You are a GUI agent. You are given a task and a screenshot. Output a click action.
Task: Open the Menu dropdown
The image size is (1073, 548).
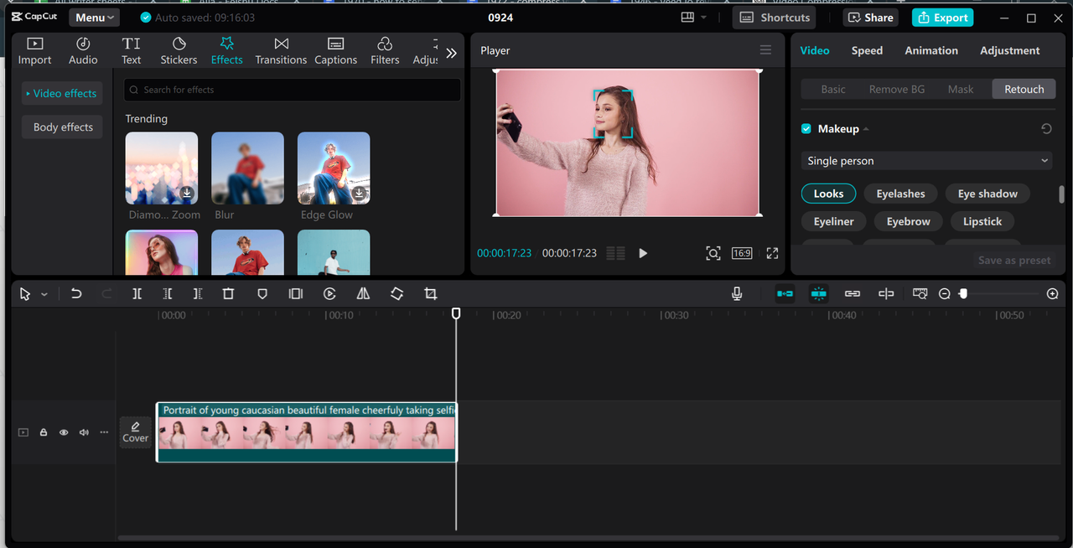pos(94,18)
